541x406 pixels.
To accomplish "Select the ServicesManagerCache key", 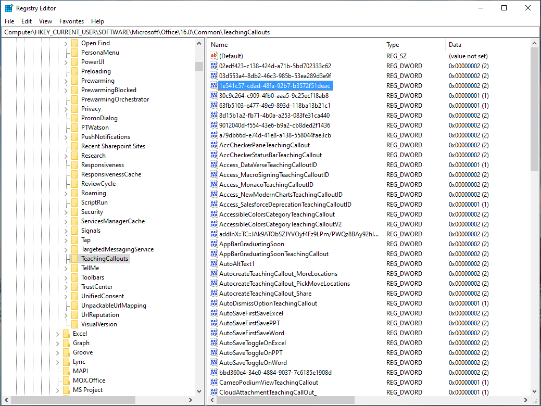I will pos(113,221).
